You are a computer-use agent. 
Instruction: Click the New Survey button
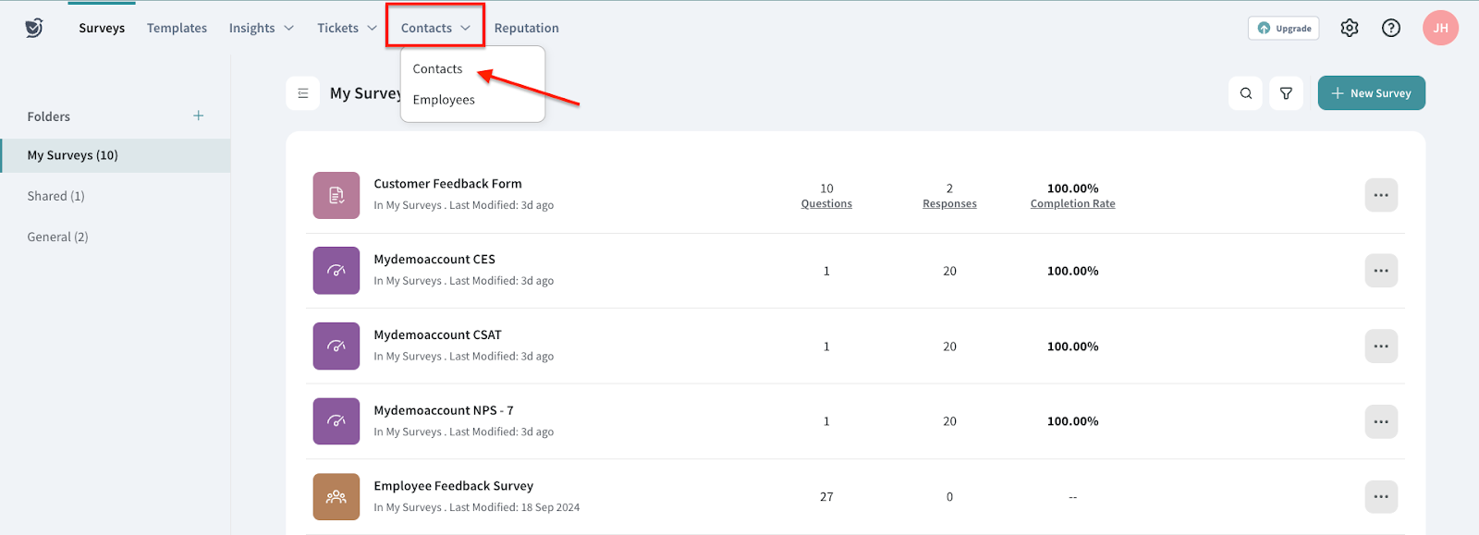(x=1371, y=93)
